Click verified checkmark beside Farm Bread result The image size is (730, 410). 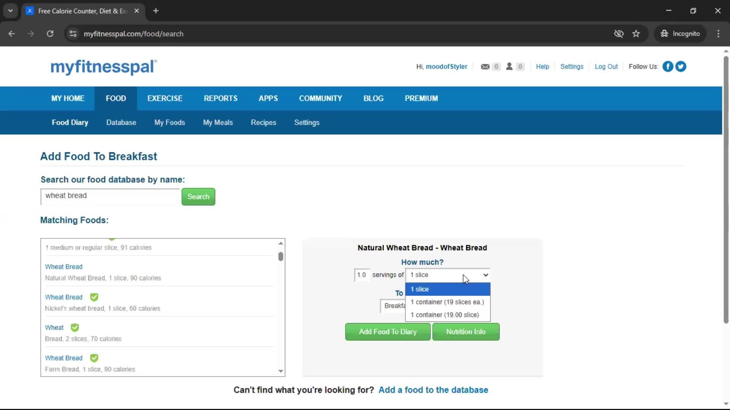click(94, 358)
